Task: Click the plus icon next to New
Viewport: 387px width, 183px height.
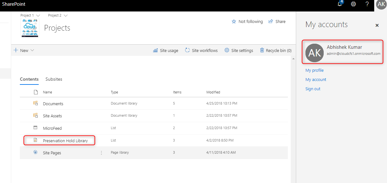Action: 16,50
